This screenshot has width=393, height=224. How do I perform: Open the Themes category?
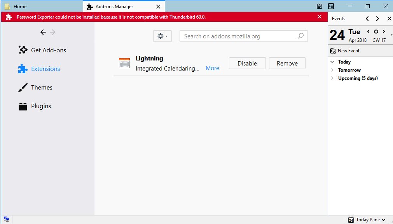[x=35, y=87]
